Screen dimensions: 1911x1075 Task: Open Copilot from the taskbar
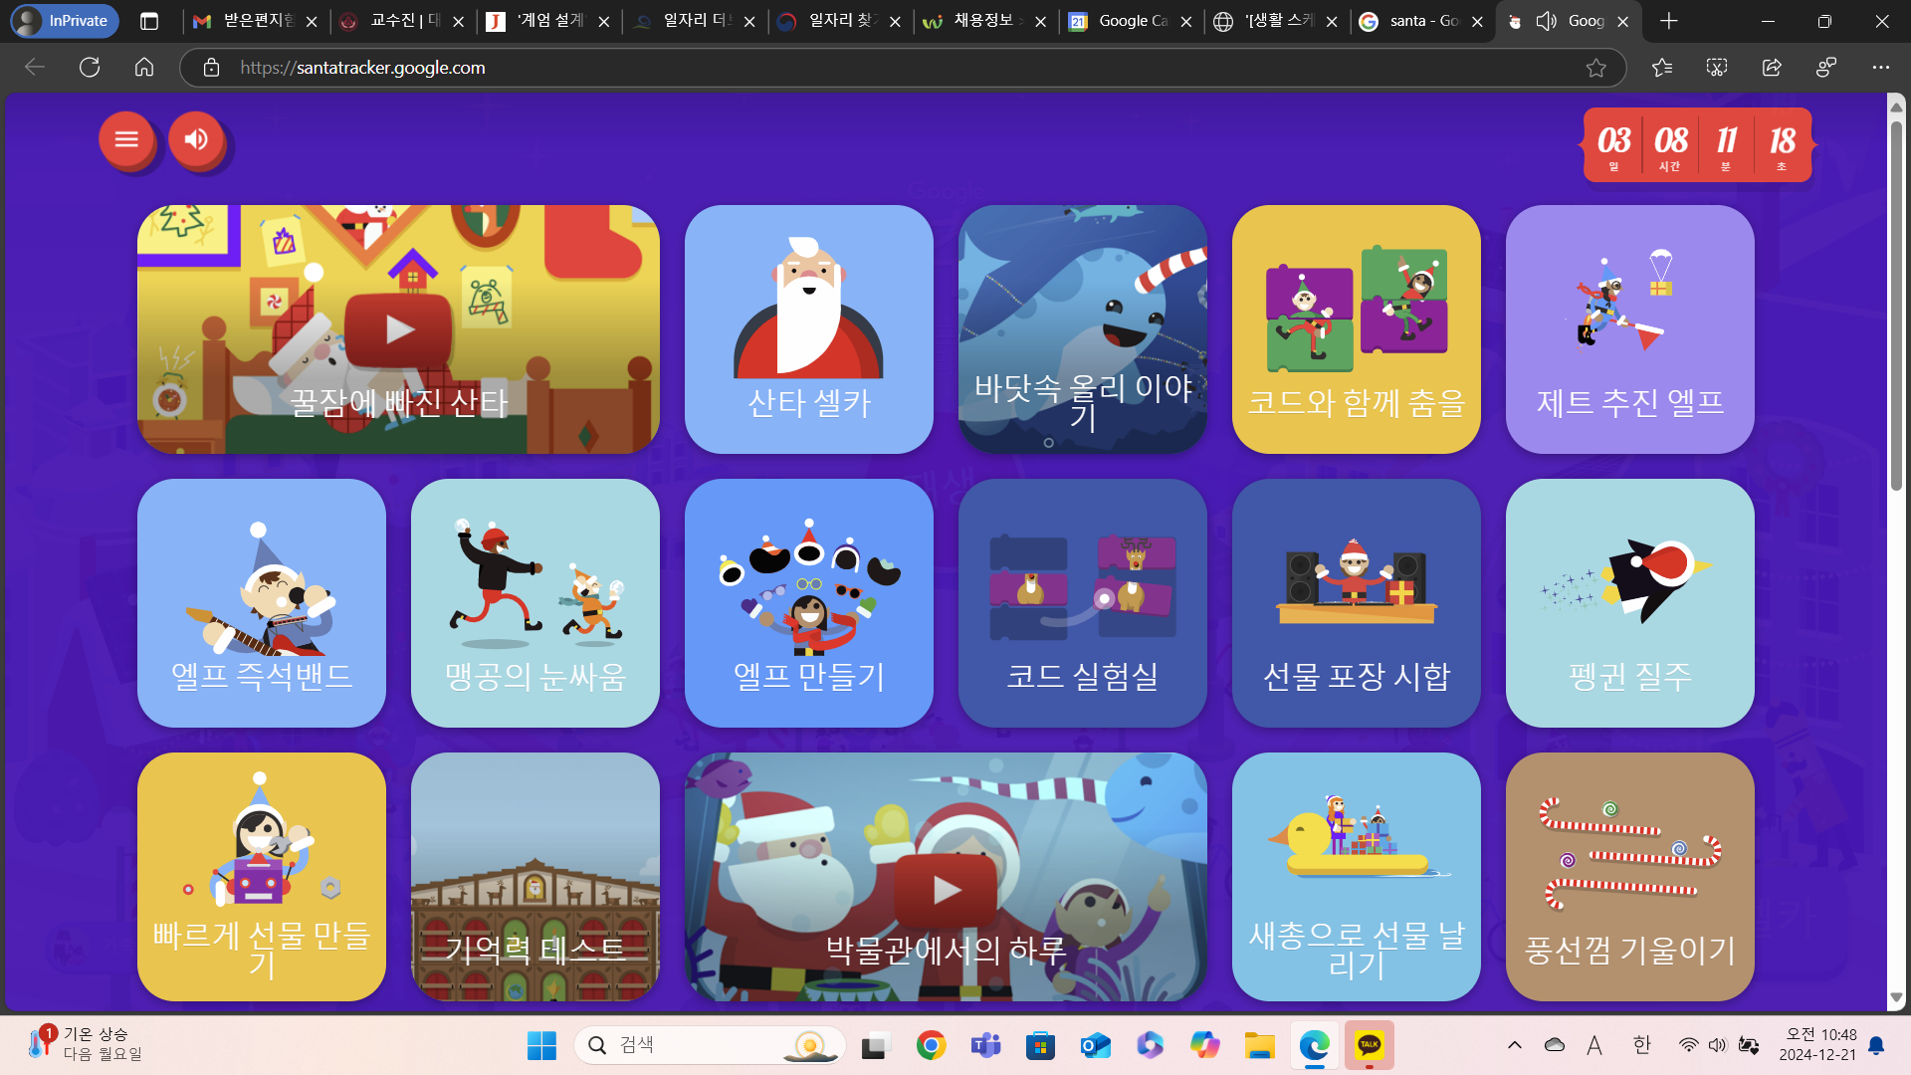[x=1204, y=1045]
